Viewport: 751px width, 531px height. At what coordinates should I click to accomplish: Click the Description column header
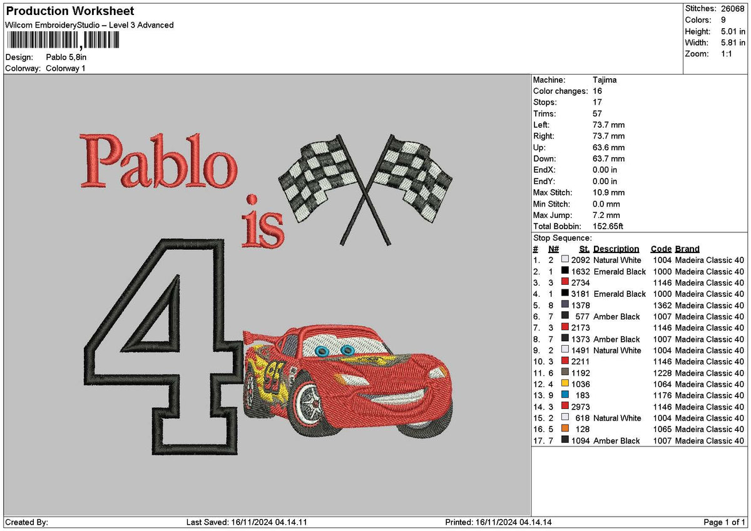coord(616,249)
